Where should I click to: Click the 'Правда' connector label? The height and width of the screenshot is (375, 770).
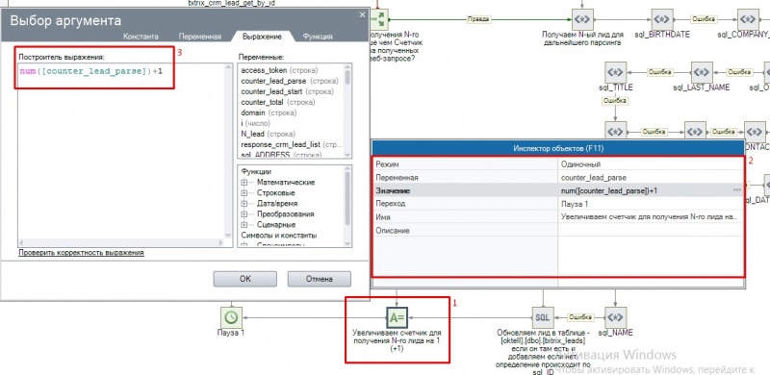[478, 19]
